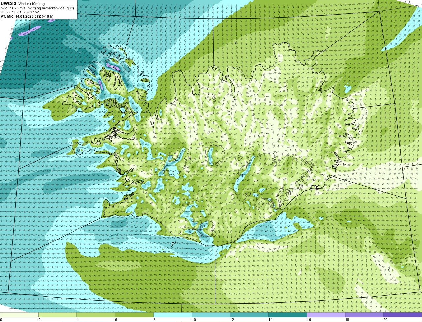Screen dimensions: 422x322
Task: Click the 2–4 m/s light green legend swatch
Action: click(57, 315)
